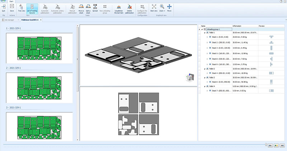Screen dimensions: 287x151
Task: Expand Stack 1 in the pallet tree
Action: click(207, 37)
